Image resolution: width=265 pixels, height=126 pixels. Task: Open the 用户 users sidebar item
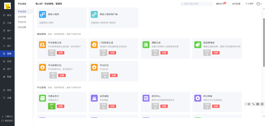[7, 46]
